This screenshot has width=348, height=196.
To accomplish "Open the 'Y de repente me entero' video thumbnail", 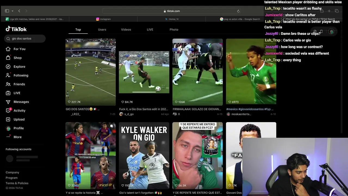I will 197,156.
